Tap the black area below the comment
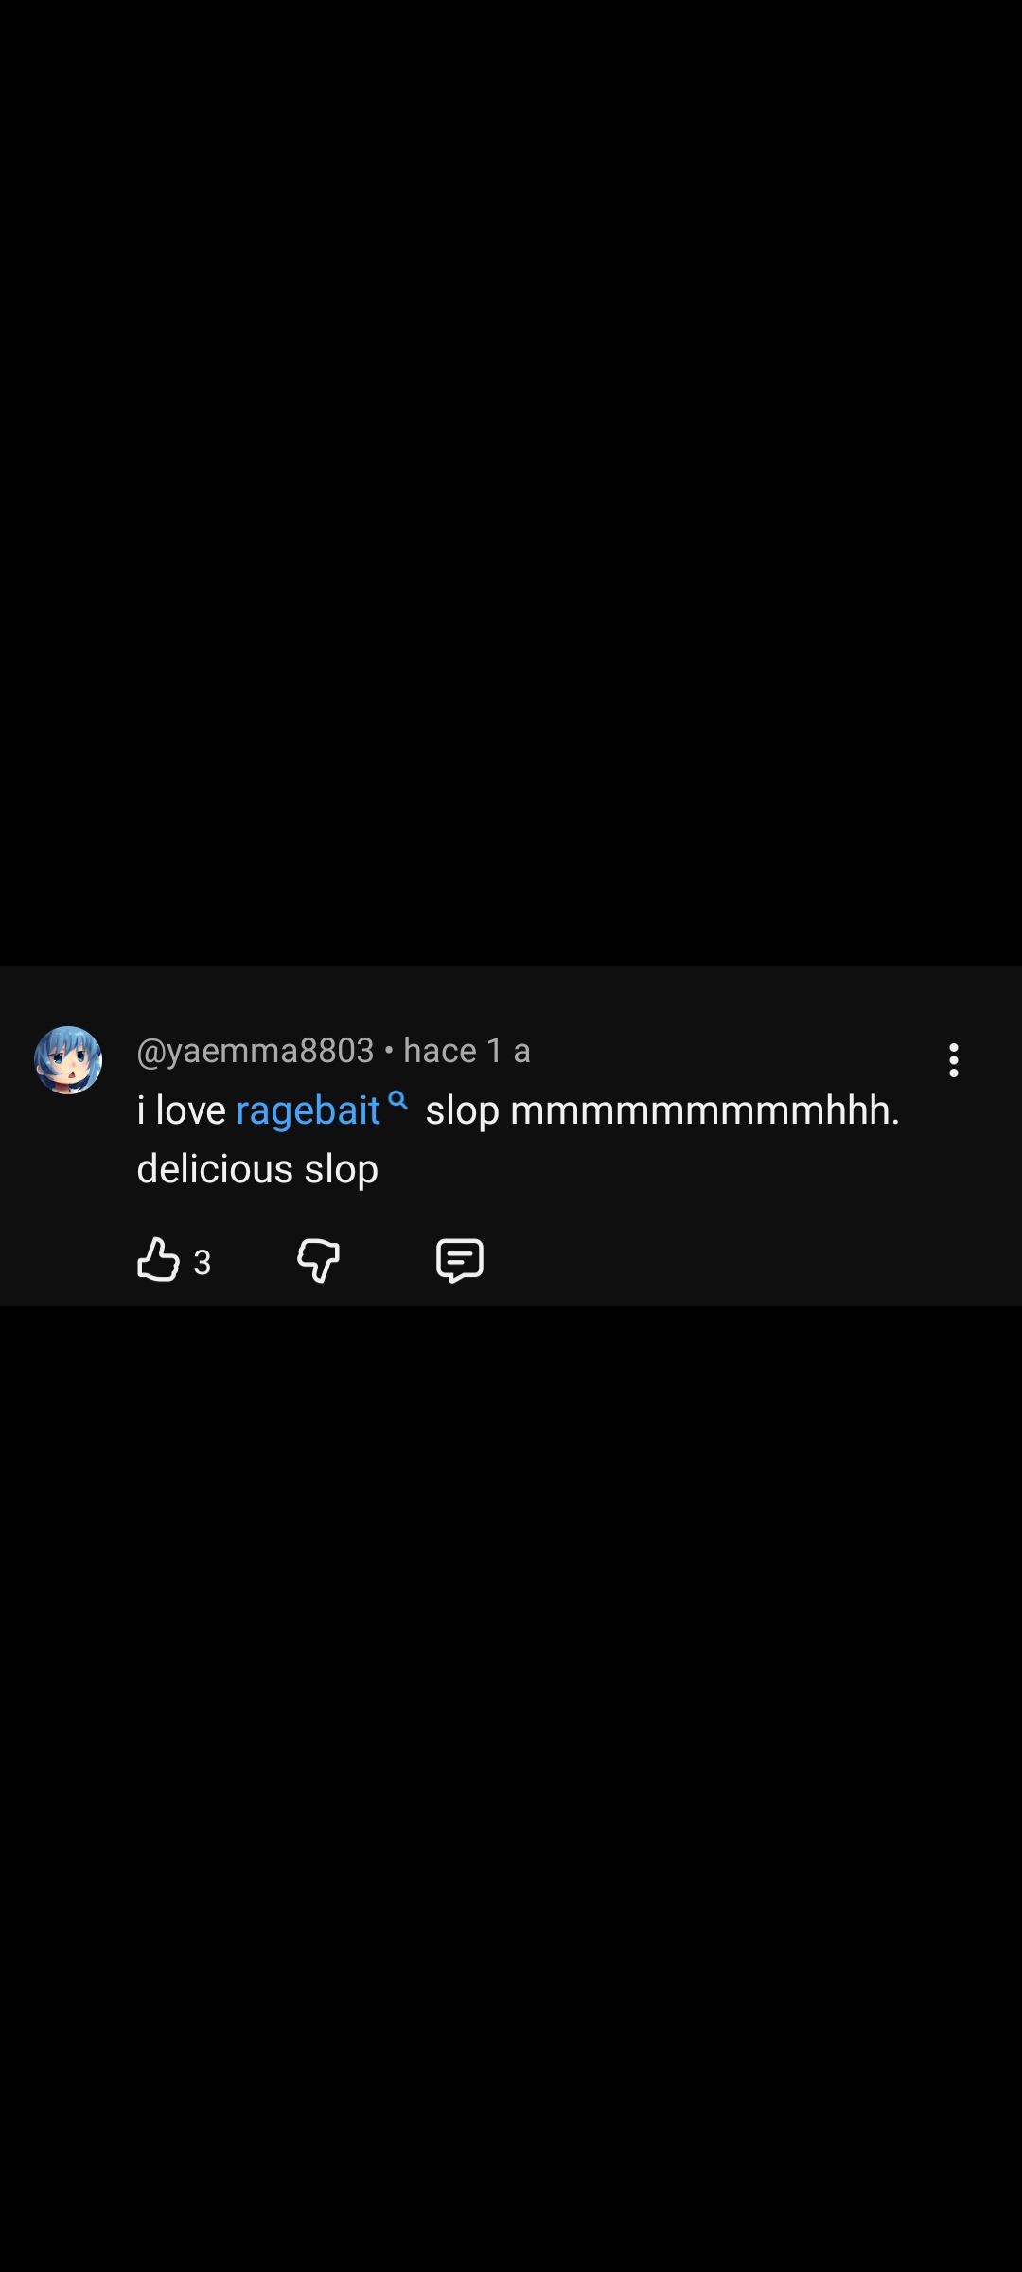The image size is (1022, 2272). [511, 1799]
